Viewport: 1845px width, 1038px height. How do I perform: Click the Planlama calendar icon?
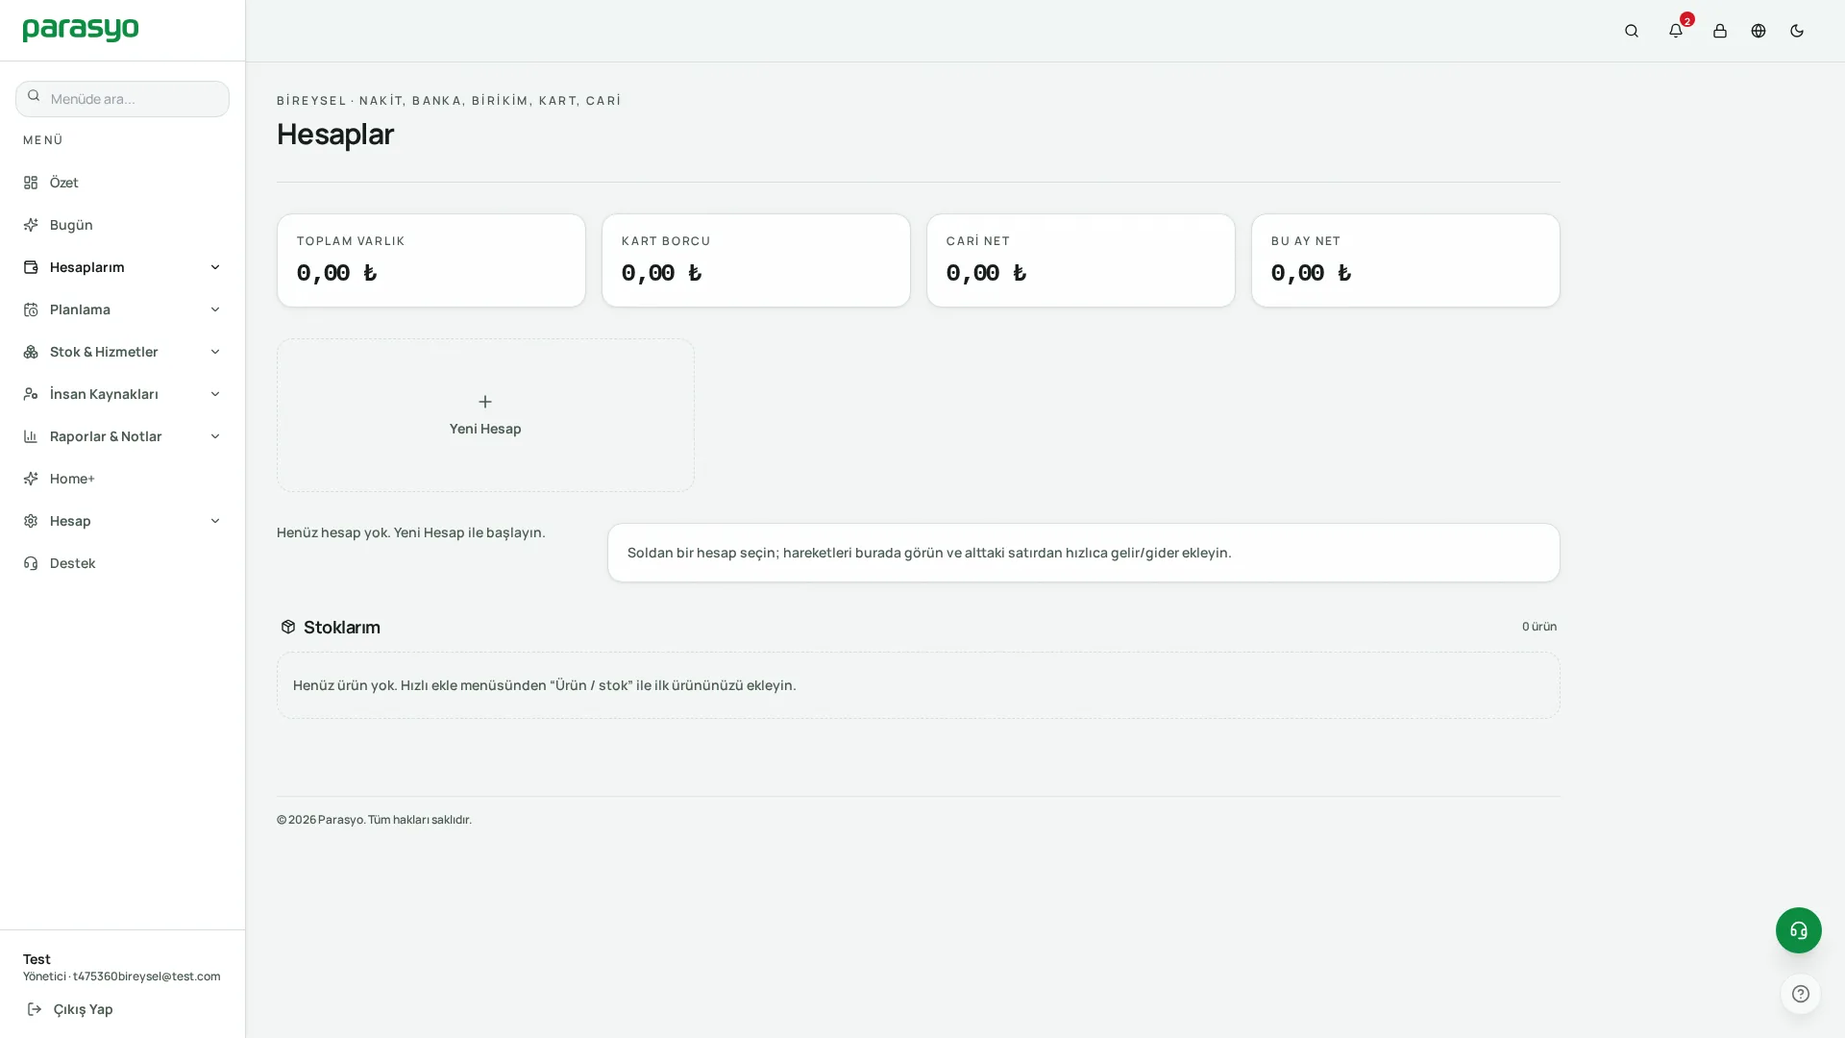pos(31,309)
